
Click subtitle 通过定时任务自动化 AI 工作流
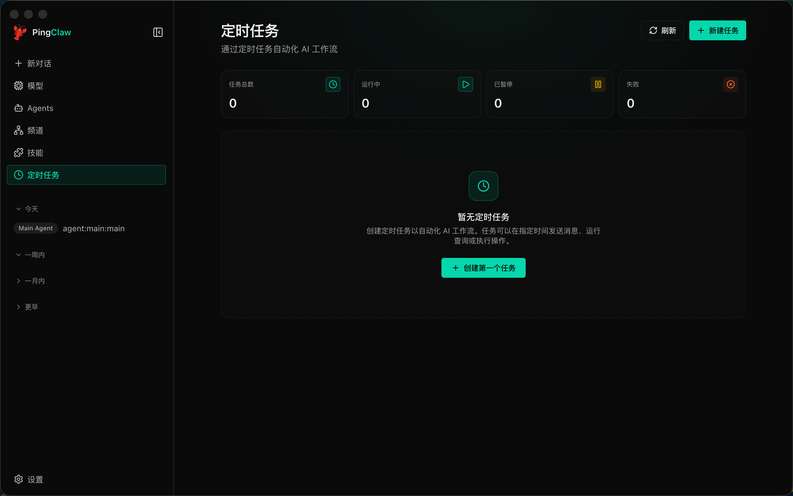[x=279, y=49]
